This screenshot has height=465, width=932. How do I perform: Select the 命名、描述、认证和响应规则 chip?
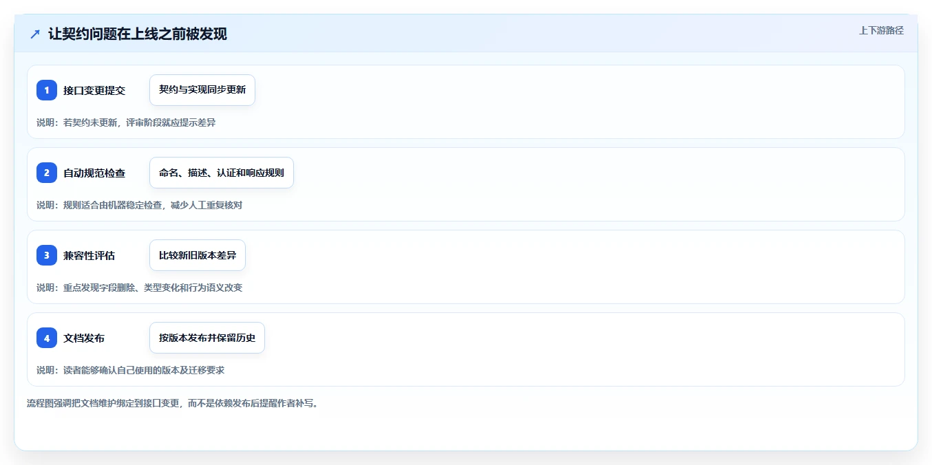click(222, 173)
